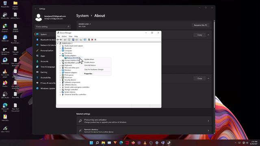Image resolution: width=260 pixels, height=146 pixels.
Task: Choose Update driver from context menu
Action: 95,59
